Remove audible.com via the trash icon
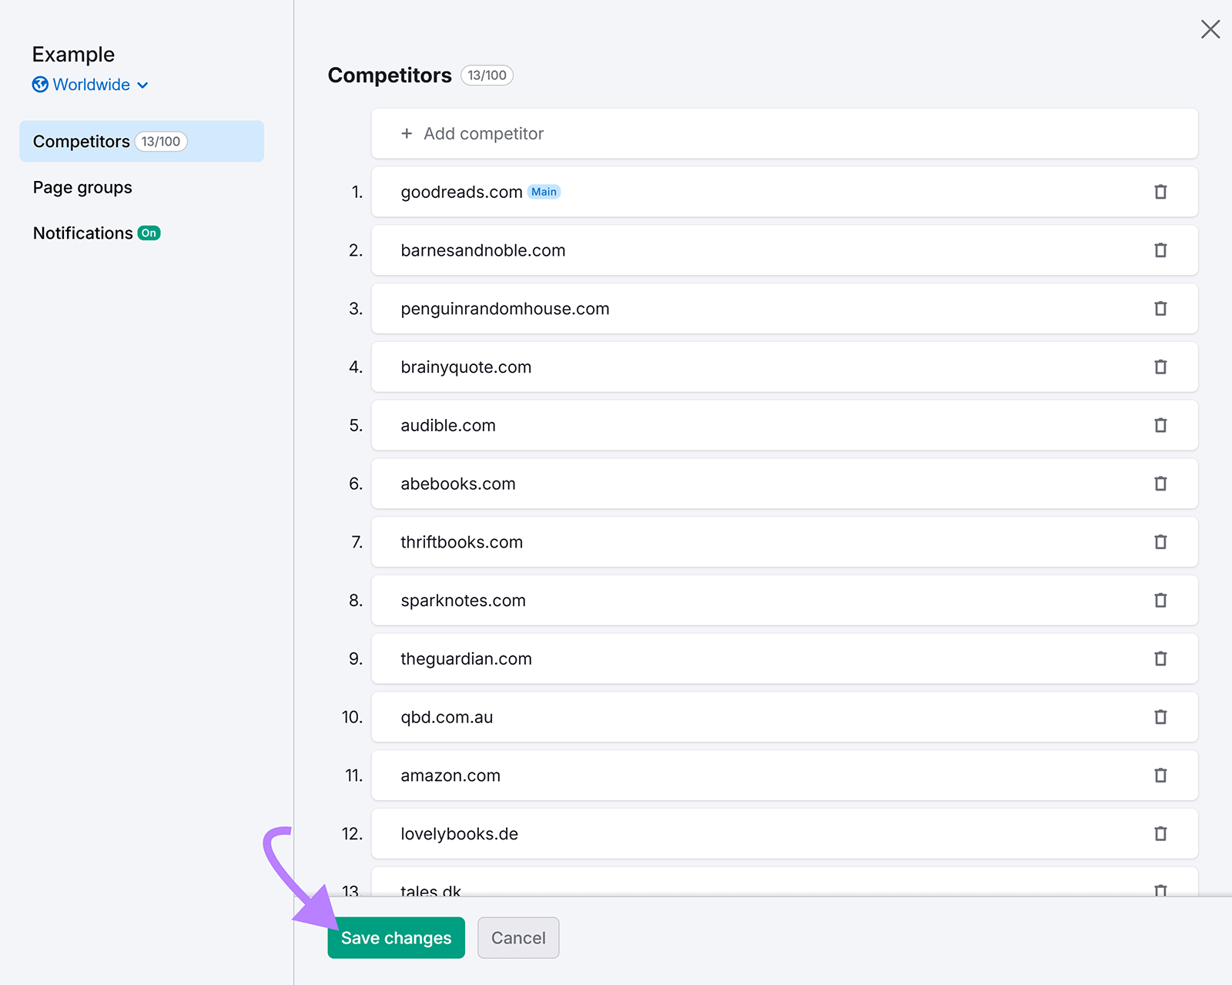1232x985 pixels. point(1160,425)
